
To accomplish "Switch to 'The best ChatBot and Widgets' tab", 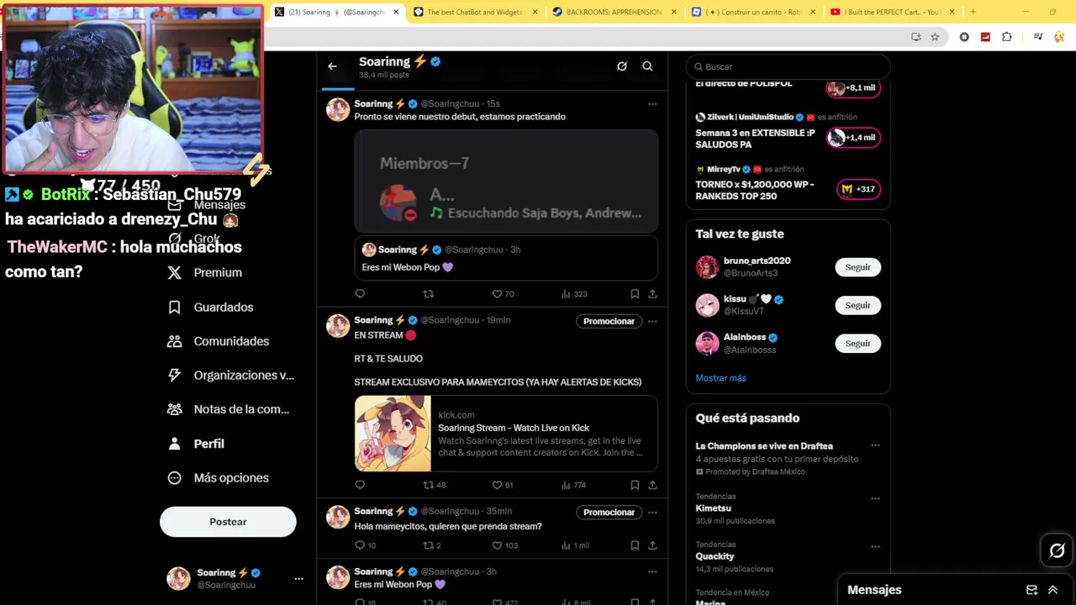I will coord(474,12).
